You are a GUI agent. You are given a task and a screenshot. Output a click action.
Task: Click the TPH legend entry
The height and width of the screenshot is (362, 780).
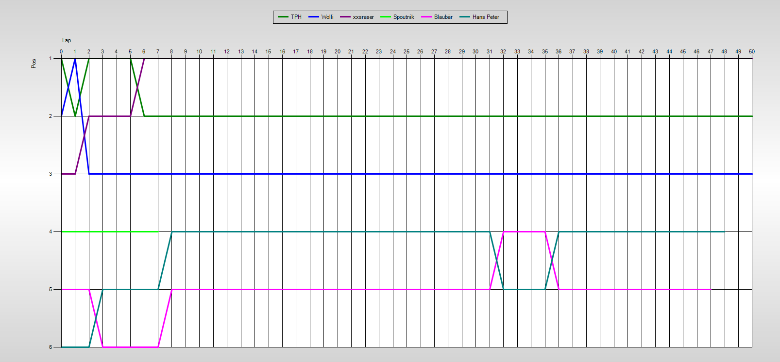289,17
